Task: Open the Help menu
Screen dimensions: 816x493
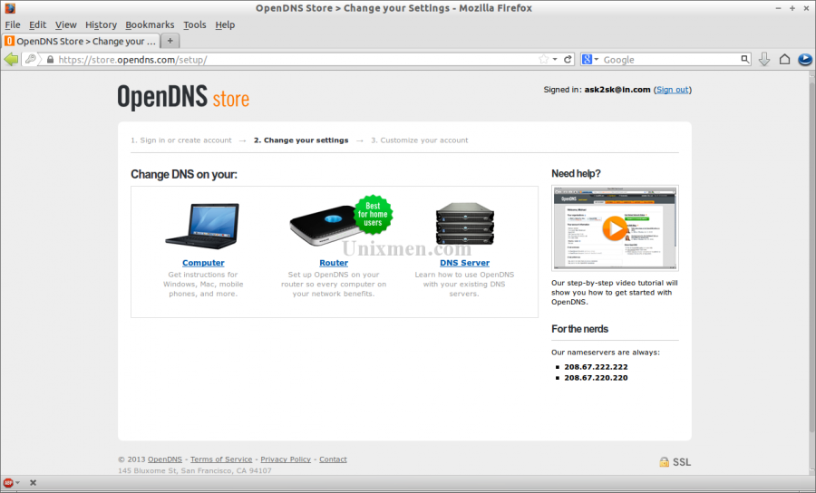Action: pyautogui.click(x=225, y=24)
